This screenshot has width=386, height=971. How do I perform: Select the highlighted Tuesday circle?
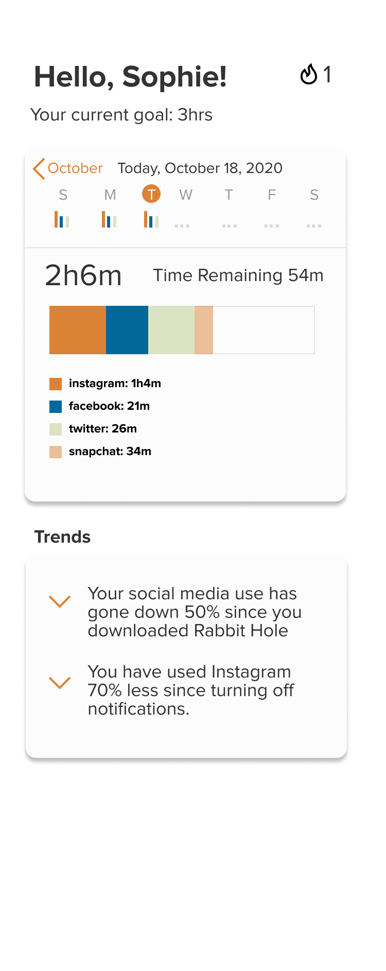point(151,194)
